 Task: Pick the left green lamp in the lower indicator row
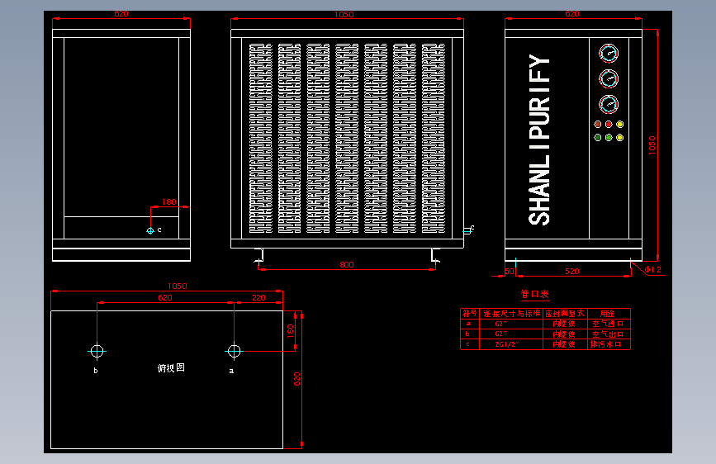point(598,137)
